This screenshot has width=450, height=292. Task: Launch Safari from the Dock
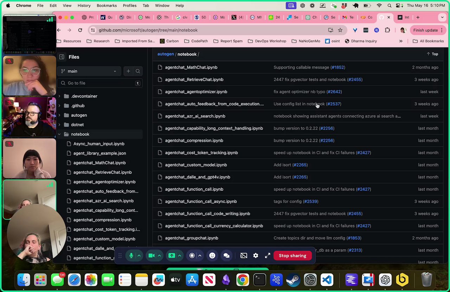pos(74,280)
